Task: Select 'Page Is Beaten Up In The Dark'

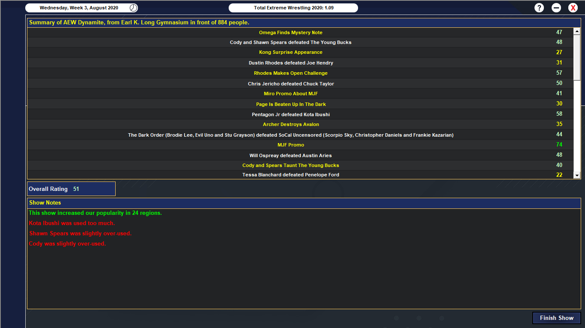Action: pos(300,104)
